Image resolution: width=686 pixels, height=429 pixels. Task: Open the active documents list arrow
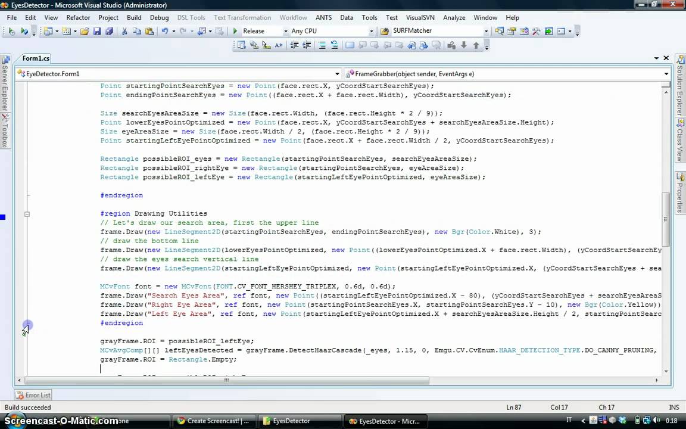pyautogui.click(x=656, y=58)
